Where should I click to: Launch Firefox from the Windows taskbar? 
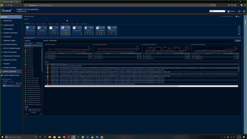click(73, 137)
